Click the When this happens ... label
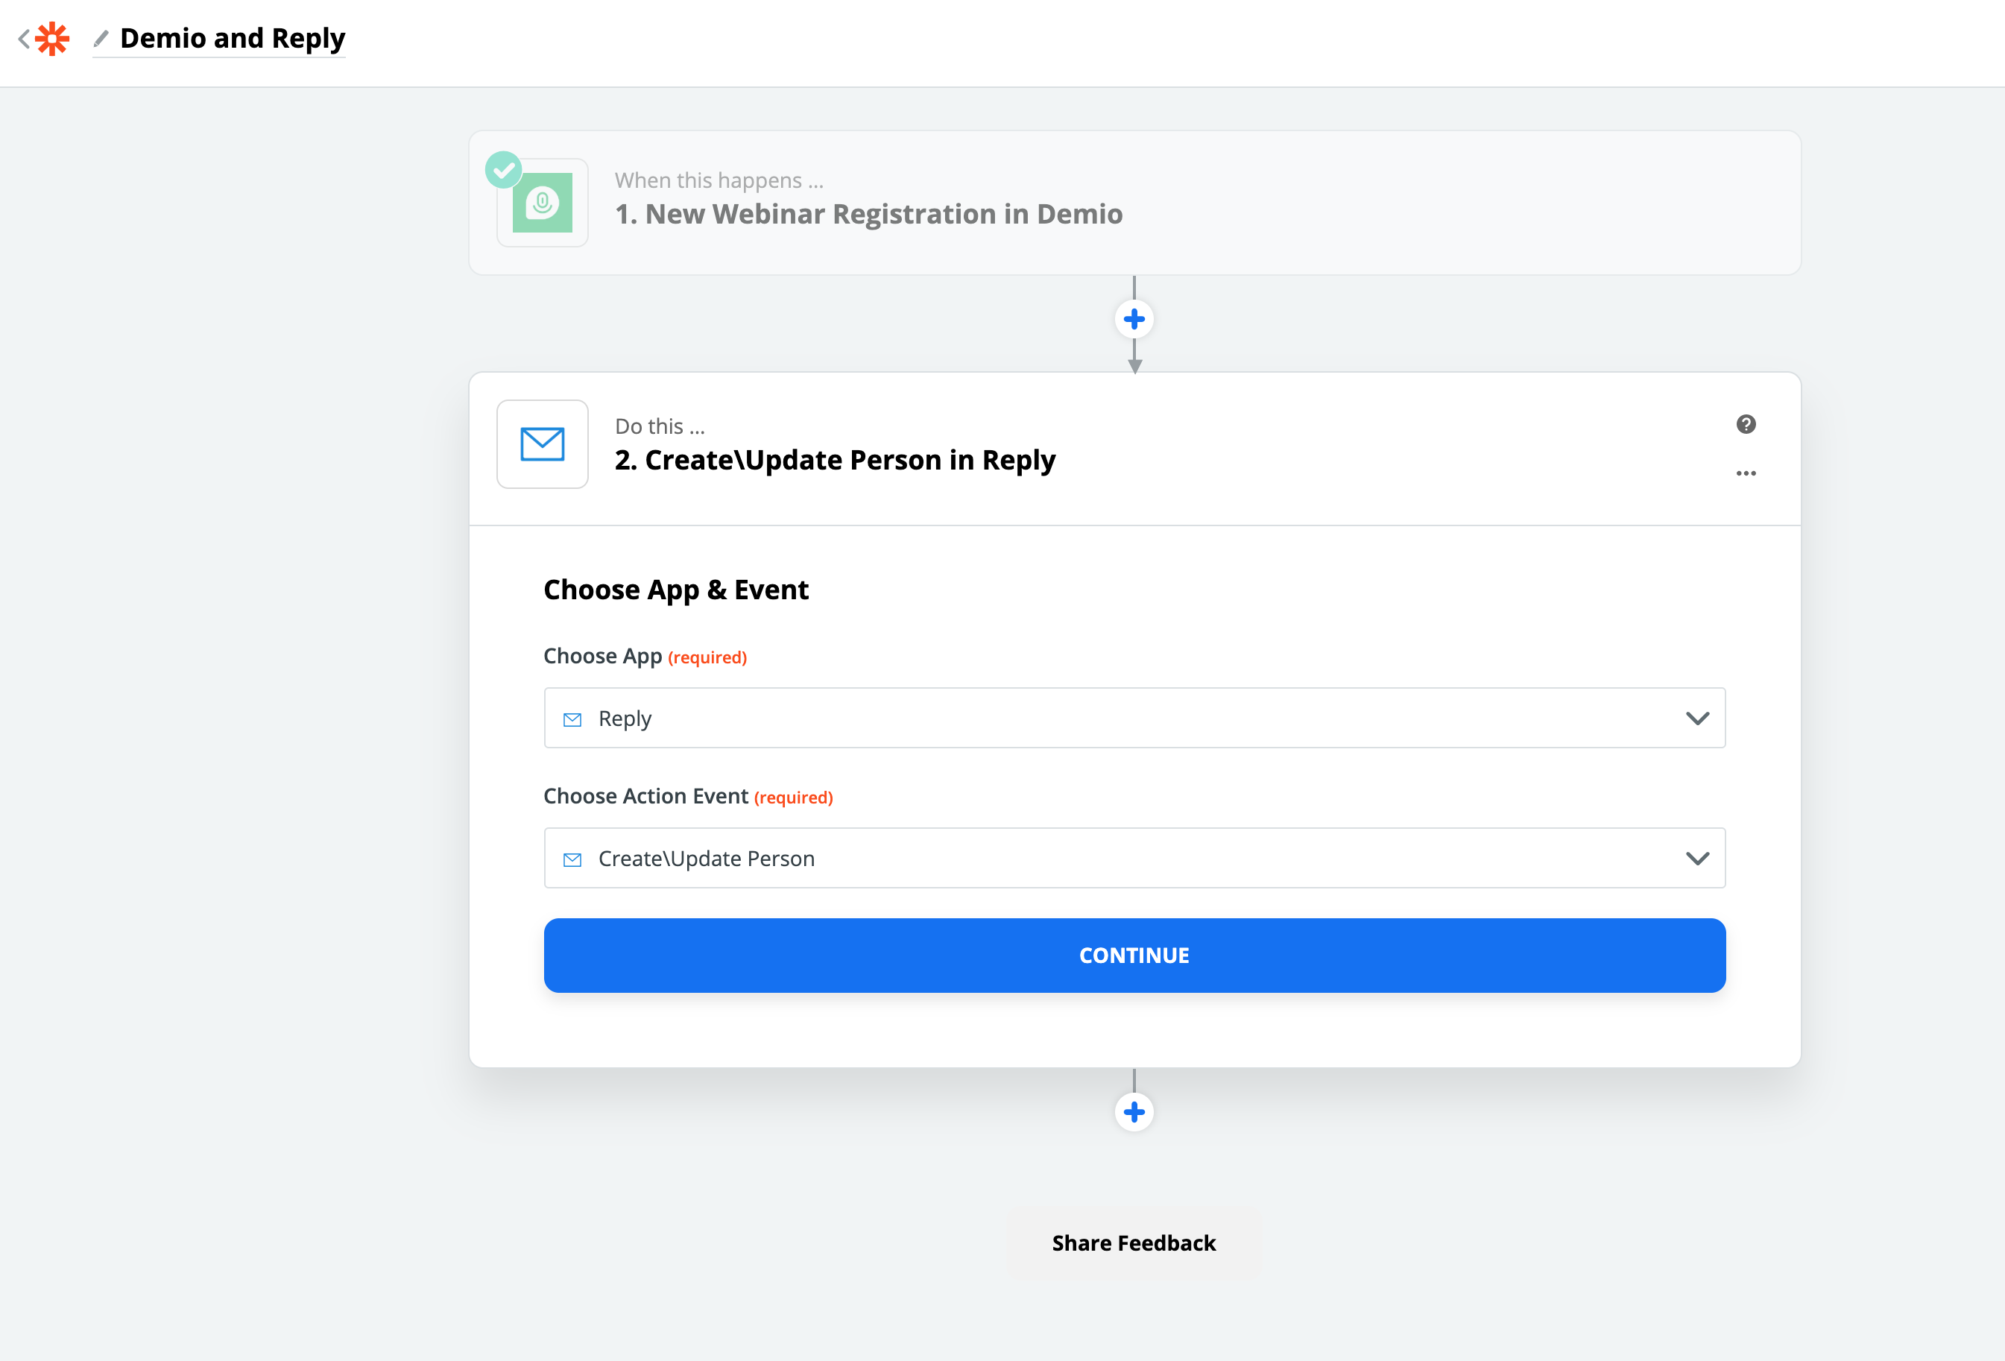The height and width of the screenshot is (1361, 2005). (x=719, y=180)
